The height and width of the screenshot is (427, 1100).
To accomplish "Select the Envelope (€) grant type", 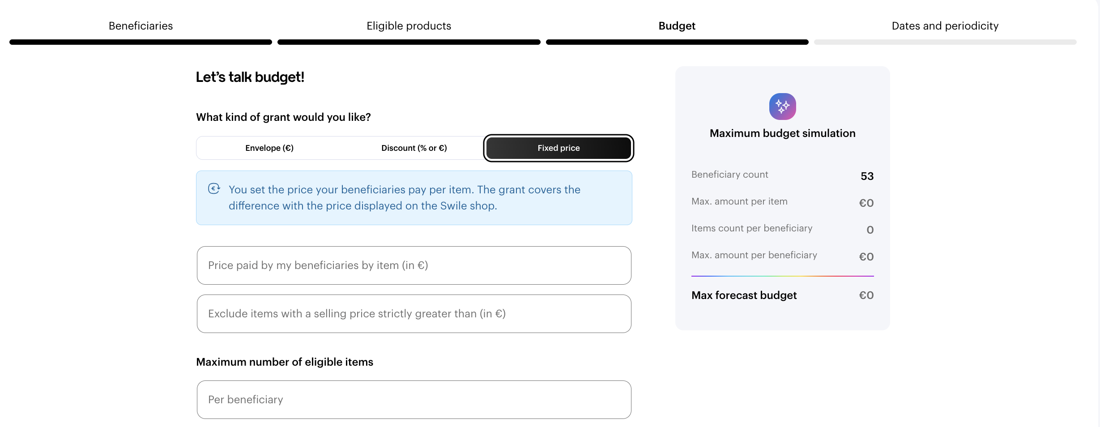I will pos(269,148).
